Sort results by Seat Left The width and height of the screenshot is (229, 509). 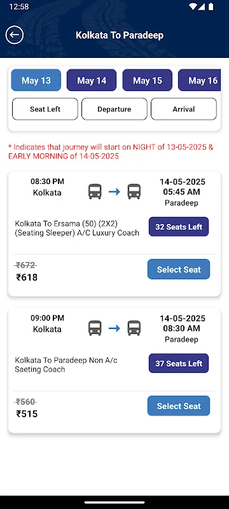pos(45,109)
